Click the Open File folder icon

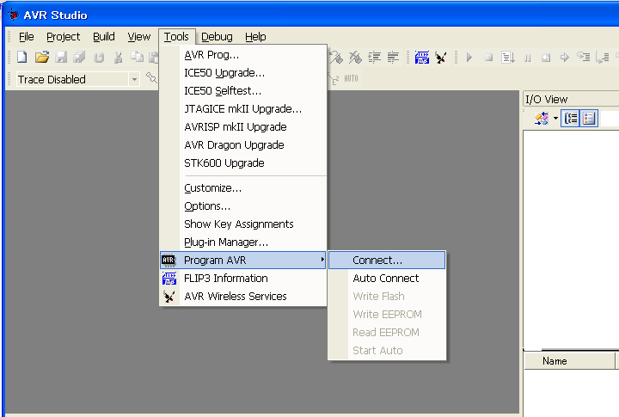click(42, 58)
